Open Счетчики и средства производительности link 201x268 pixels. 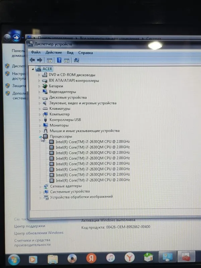tap(32, 242)
